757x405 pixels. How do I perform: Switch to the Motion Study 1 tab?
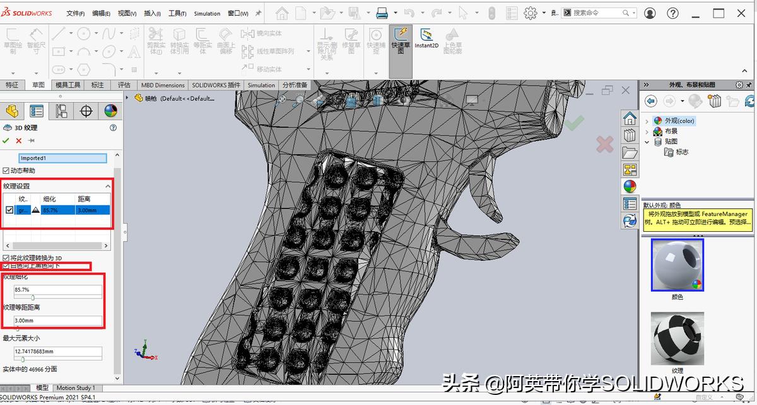click(76, 388)
